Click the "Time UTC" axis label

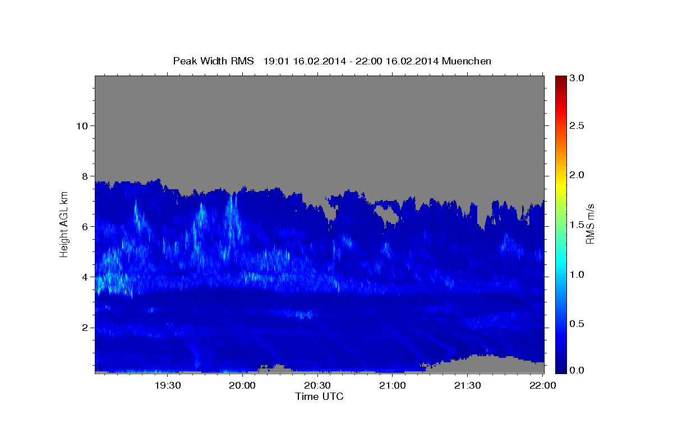(319, 396)
